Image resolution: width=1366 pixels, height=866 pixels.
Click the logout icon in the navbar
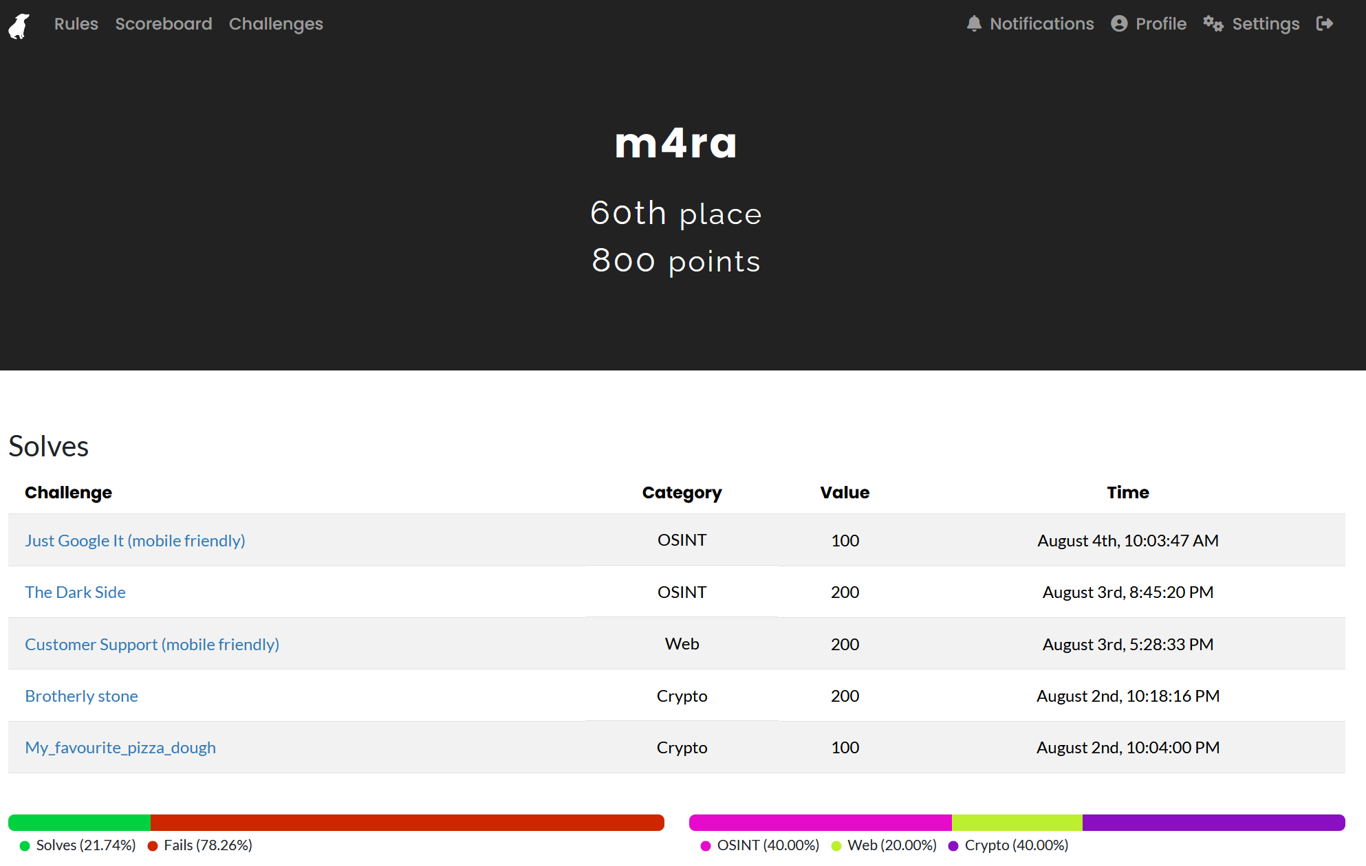(1325, 24)
